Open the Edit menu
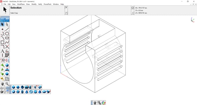Screen dimensions: 197x105 9,4
